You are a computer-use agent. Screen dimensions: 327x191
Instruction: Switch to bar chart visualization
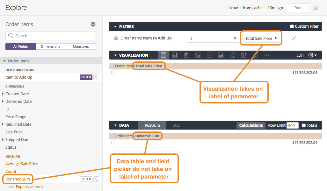(x=186, y=55)
